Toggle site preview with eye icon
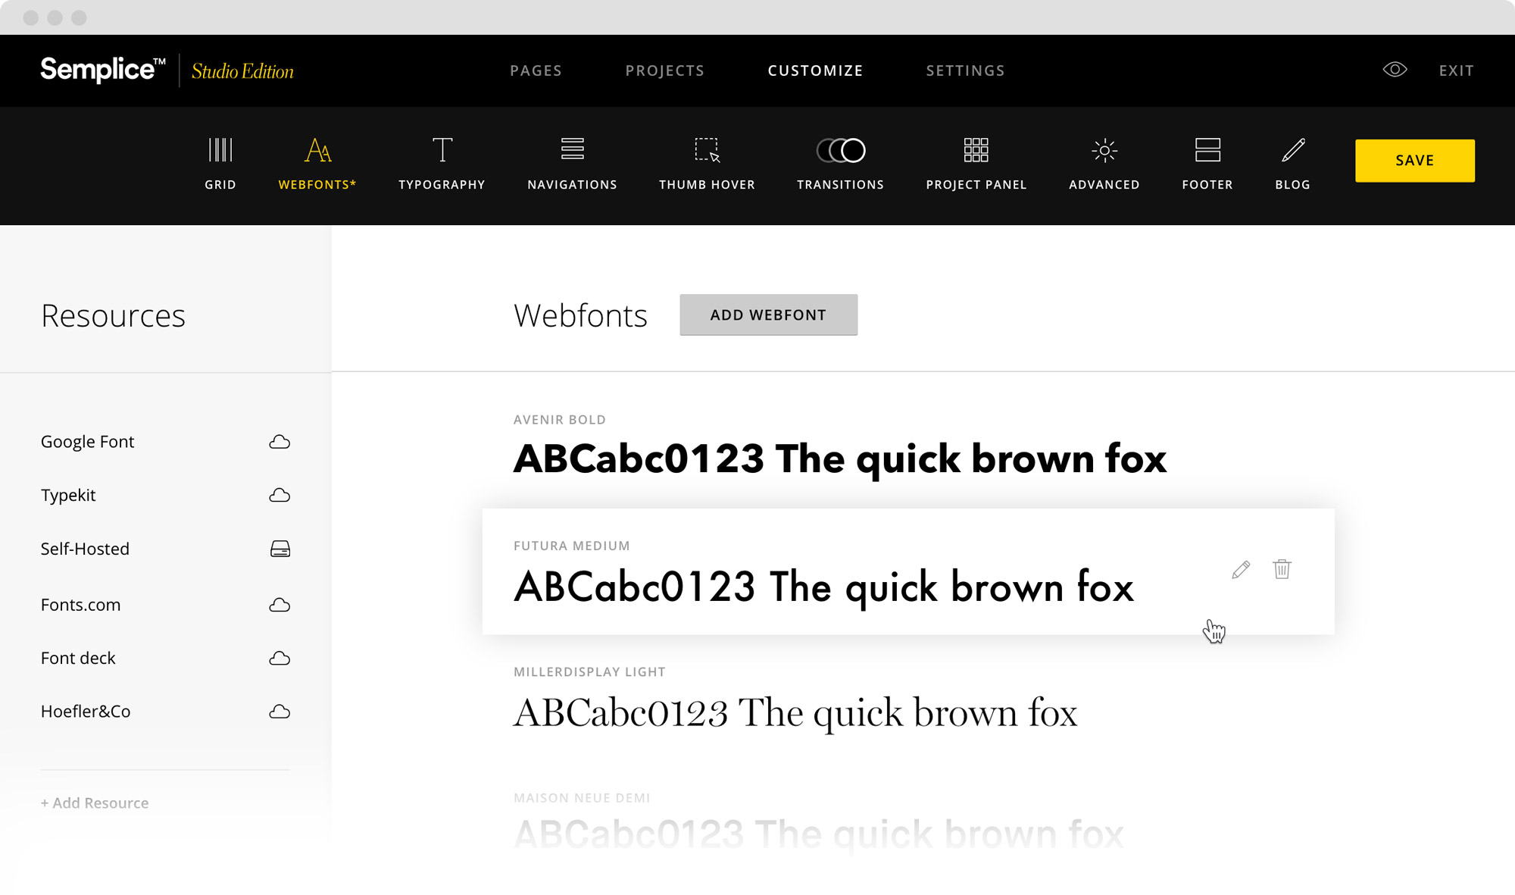 coord(1395,70)
